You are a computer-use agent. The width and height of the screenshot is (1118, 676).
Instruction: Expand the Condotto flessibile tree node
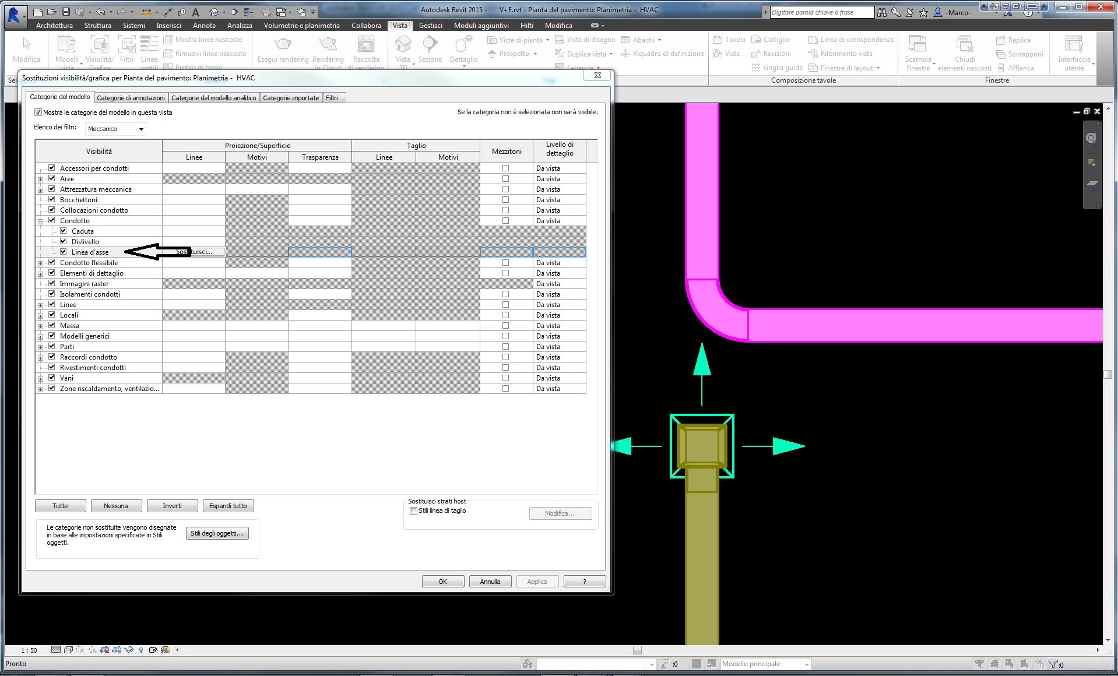[41, 263]
